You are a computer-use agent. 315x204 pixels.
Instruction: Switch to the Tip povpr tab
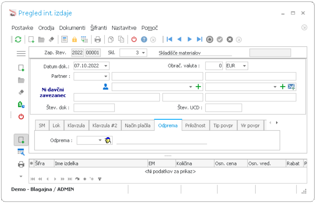point(223,125)
